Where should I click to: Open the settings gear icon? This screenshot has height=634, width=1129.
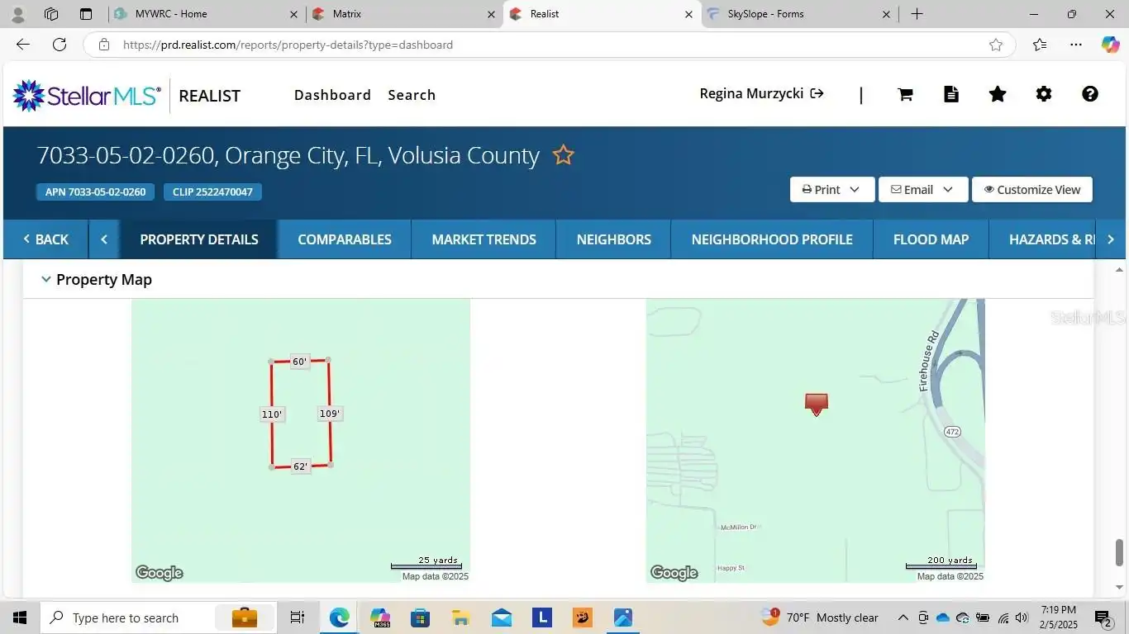pyautogui.click(x=1044, y=94)
